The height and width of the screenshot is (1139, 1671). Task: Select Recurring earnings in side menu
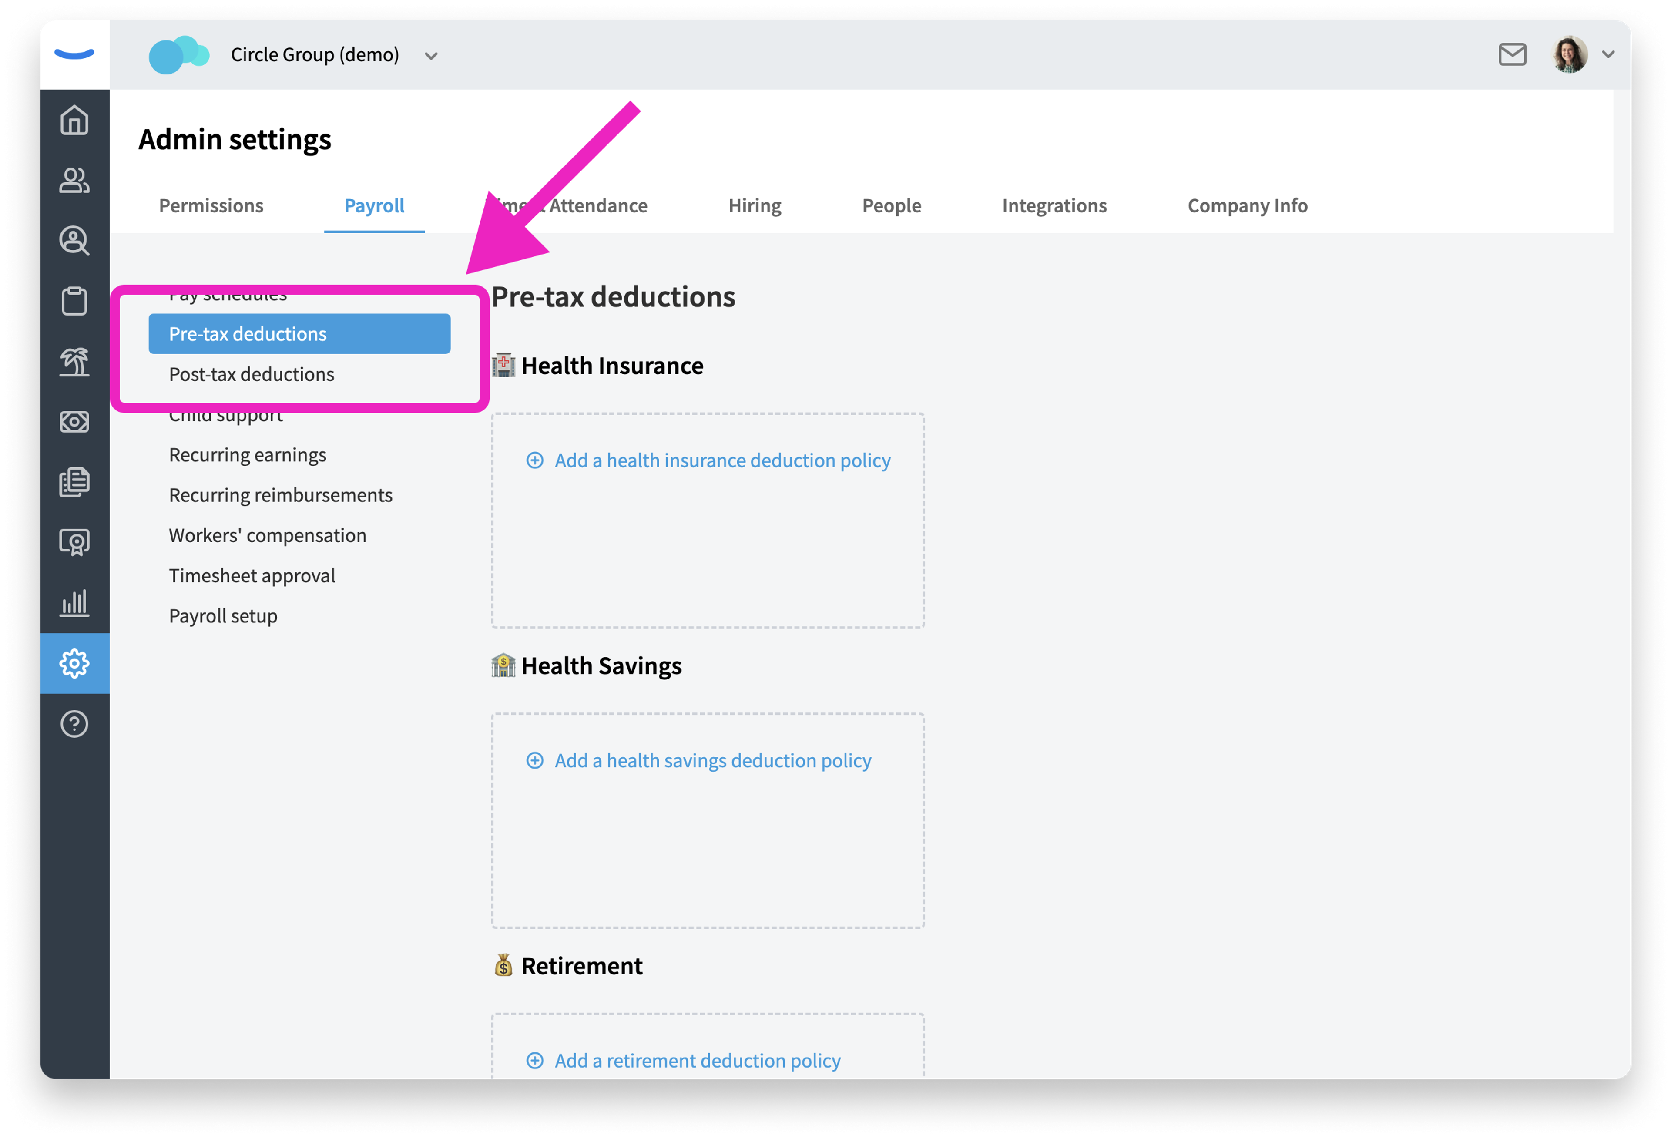247,454
